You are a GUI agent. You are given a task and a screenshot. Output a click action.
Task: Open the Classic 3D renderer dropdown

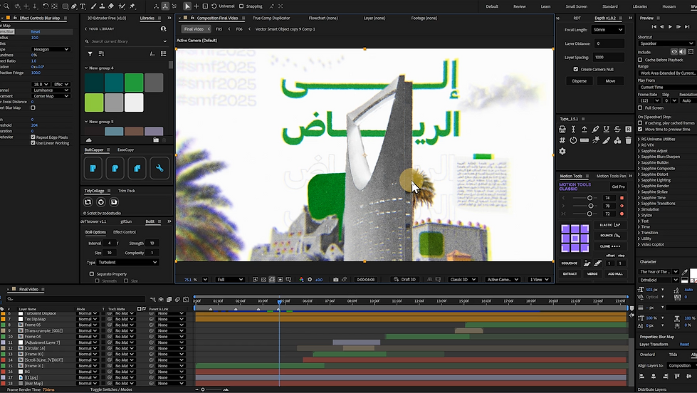pos(462,280)
